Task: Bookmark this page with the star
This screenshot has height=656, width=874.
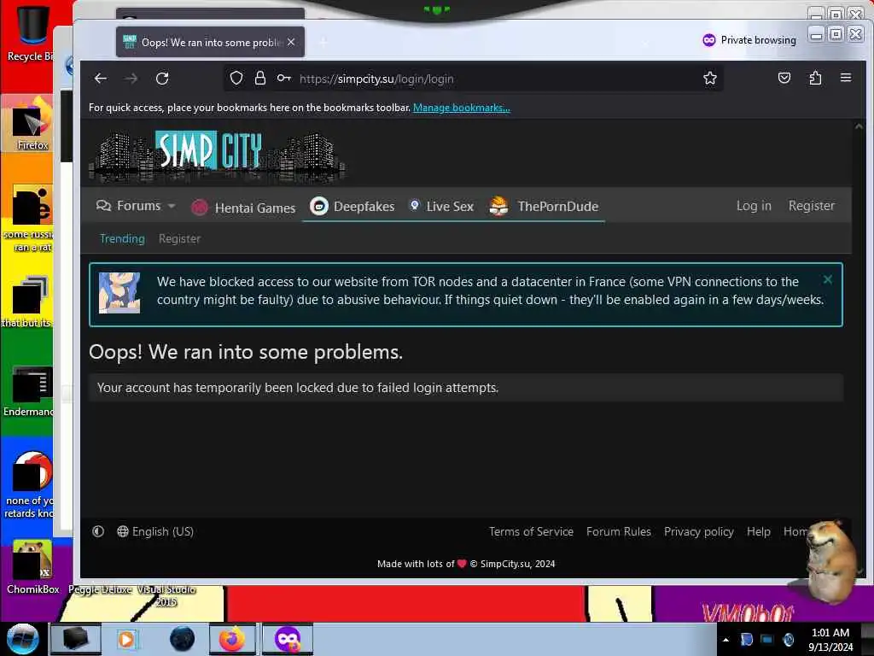Action: [709, 78]
